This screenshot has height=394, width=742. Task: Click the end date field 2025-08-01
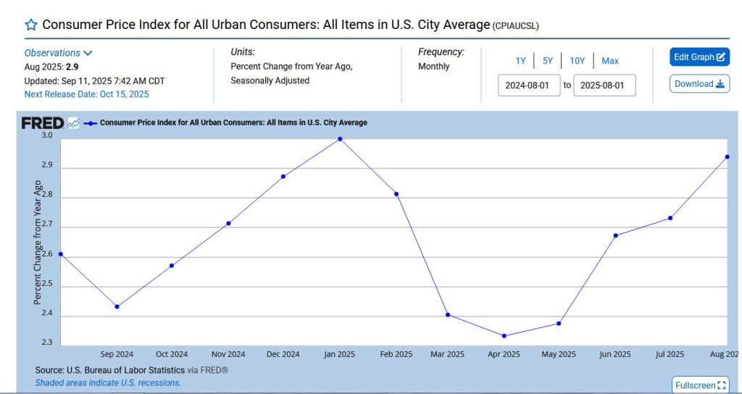pos(604,85)
